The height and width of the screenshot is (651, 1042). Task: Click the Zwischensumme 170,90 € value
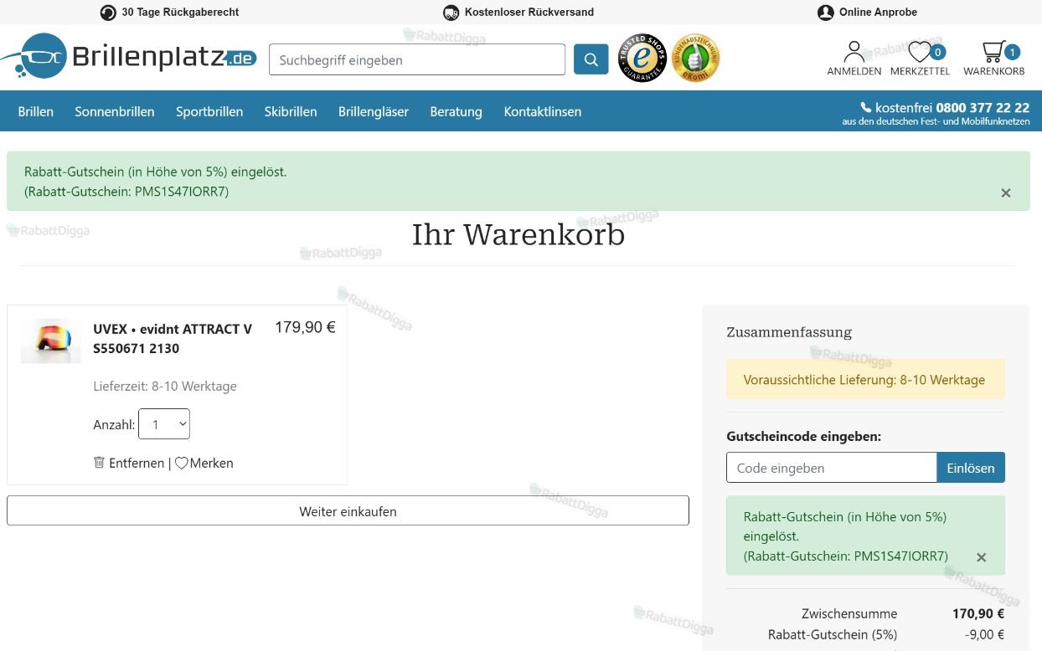(x=978, y=613)
